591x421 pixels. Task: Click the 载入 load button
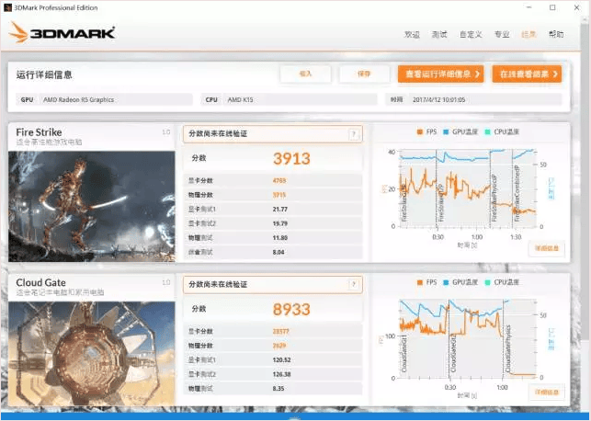click(306, 74)
